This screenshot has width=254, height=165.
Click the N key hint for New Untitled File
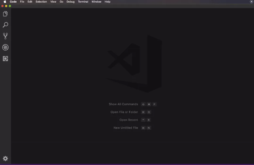click(149, 128)
